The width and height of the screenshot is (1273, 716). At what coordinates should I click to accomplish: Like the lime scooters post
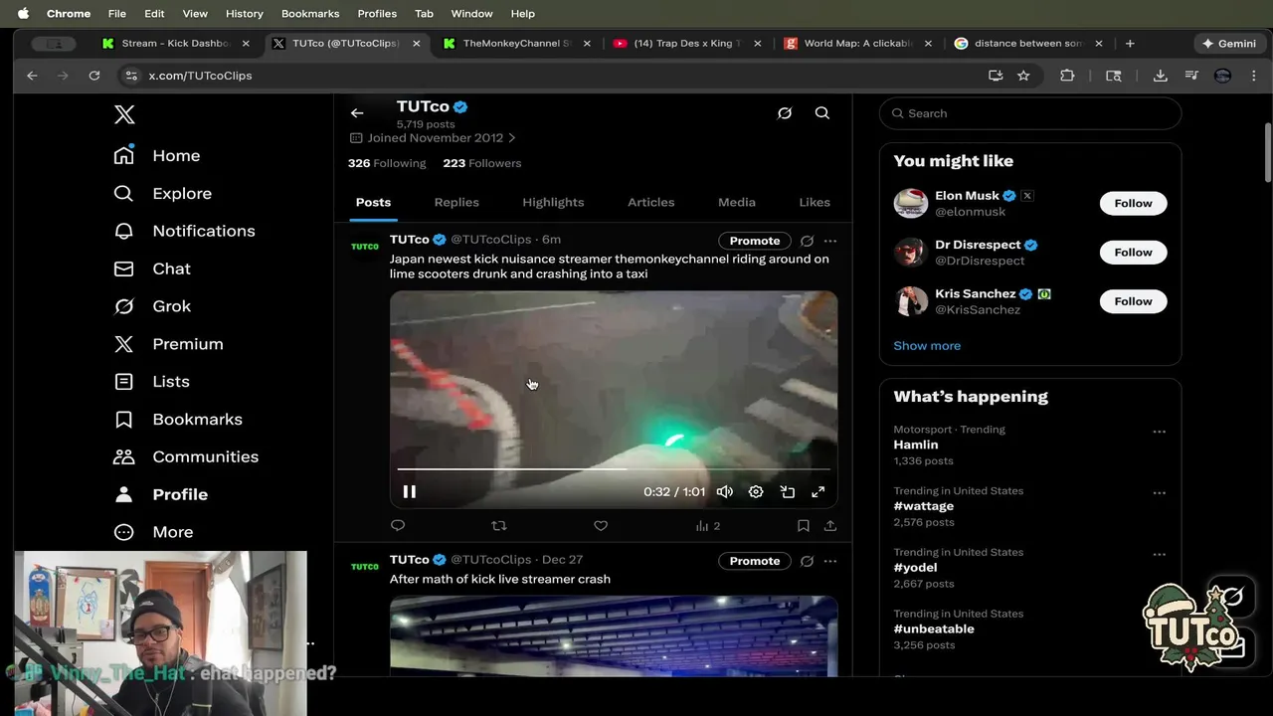coord(601,525)
